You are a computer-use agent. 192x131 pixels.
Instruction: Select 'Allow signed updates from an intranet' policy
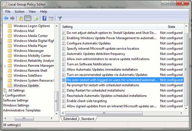coord(111,106)
